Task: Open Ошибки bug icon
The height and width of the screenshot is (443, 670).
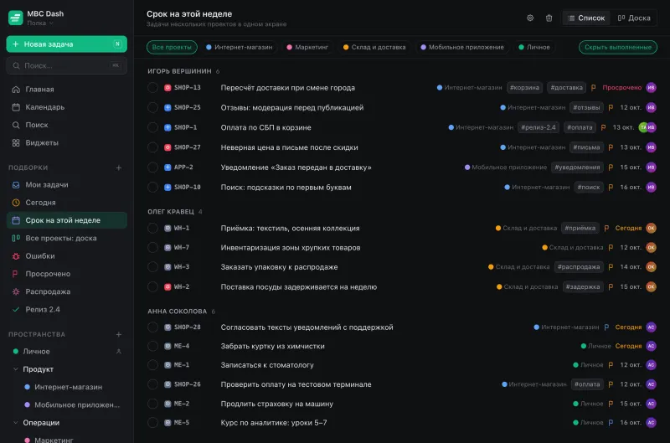Action: pos(16,256)
